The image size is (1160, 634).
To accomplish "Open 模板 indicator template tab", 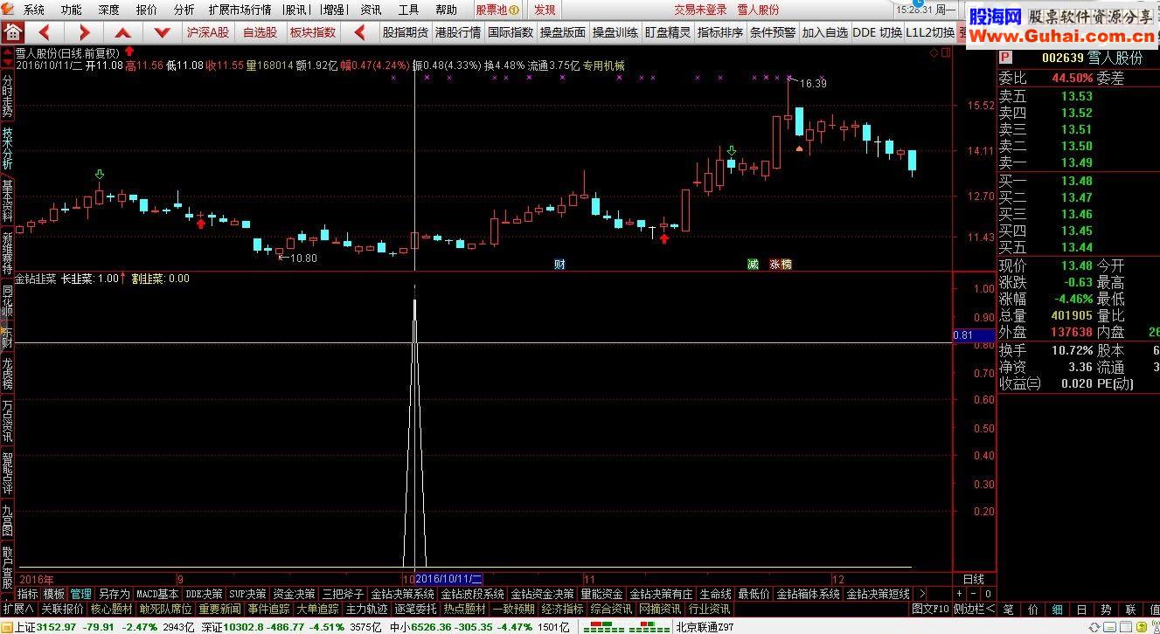I will tap(54, 594).
